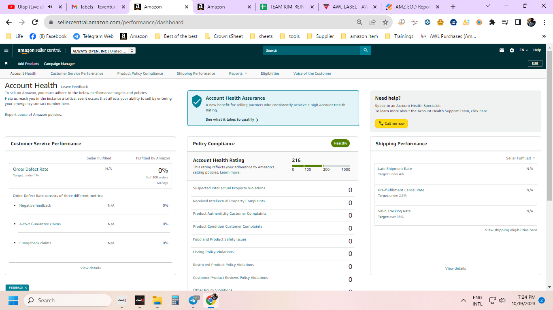Show hidden system tray icons
Viewport: 553px width, 310px height.
(464, 300)
